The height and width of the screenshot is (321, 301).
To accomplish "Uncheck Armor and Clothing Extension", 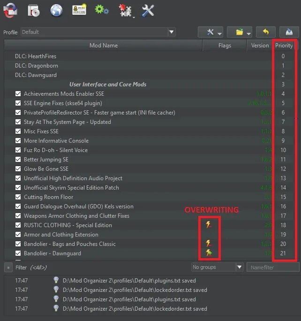I will [18, 234].
